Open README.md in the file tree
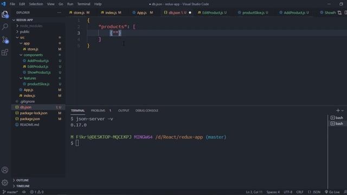The height and width of the screenshot is (195, 347). 38,125
